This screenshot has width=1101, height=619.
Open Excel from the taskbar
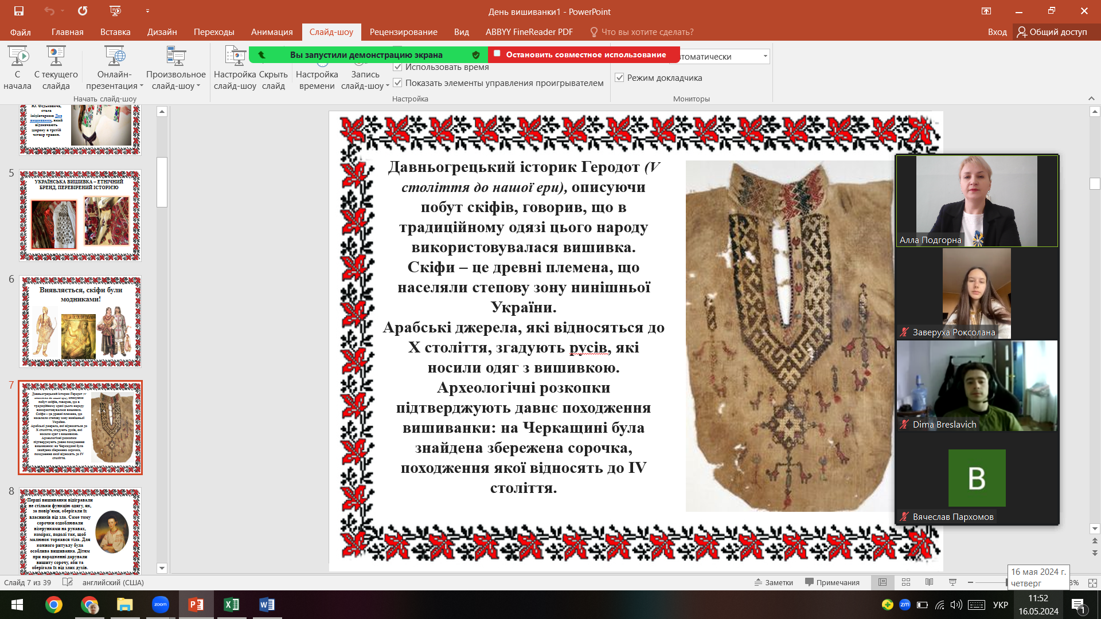pos(232,605)
